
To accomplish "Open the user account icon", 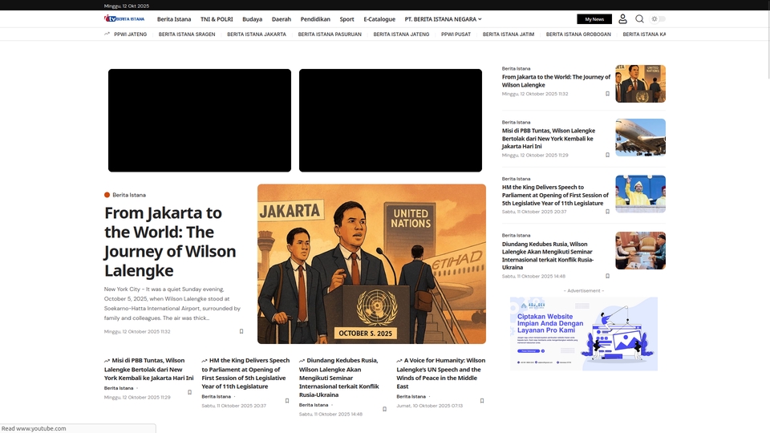I will [x=622, y=19].
